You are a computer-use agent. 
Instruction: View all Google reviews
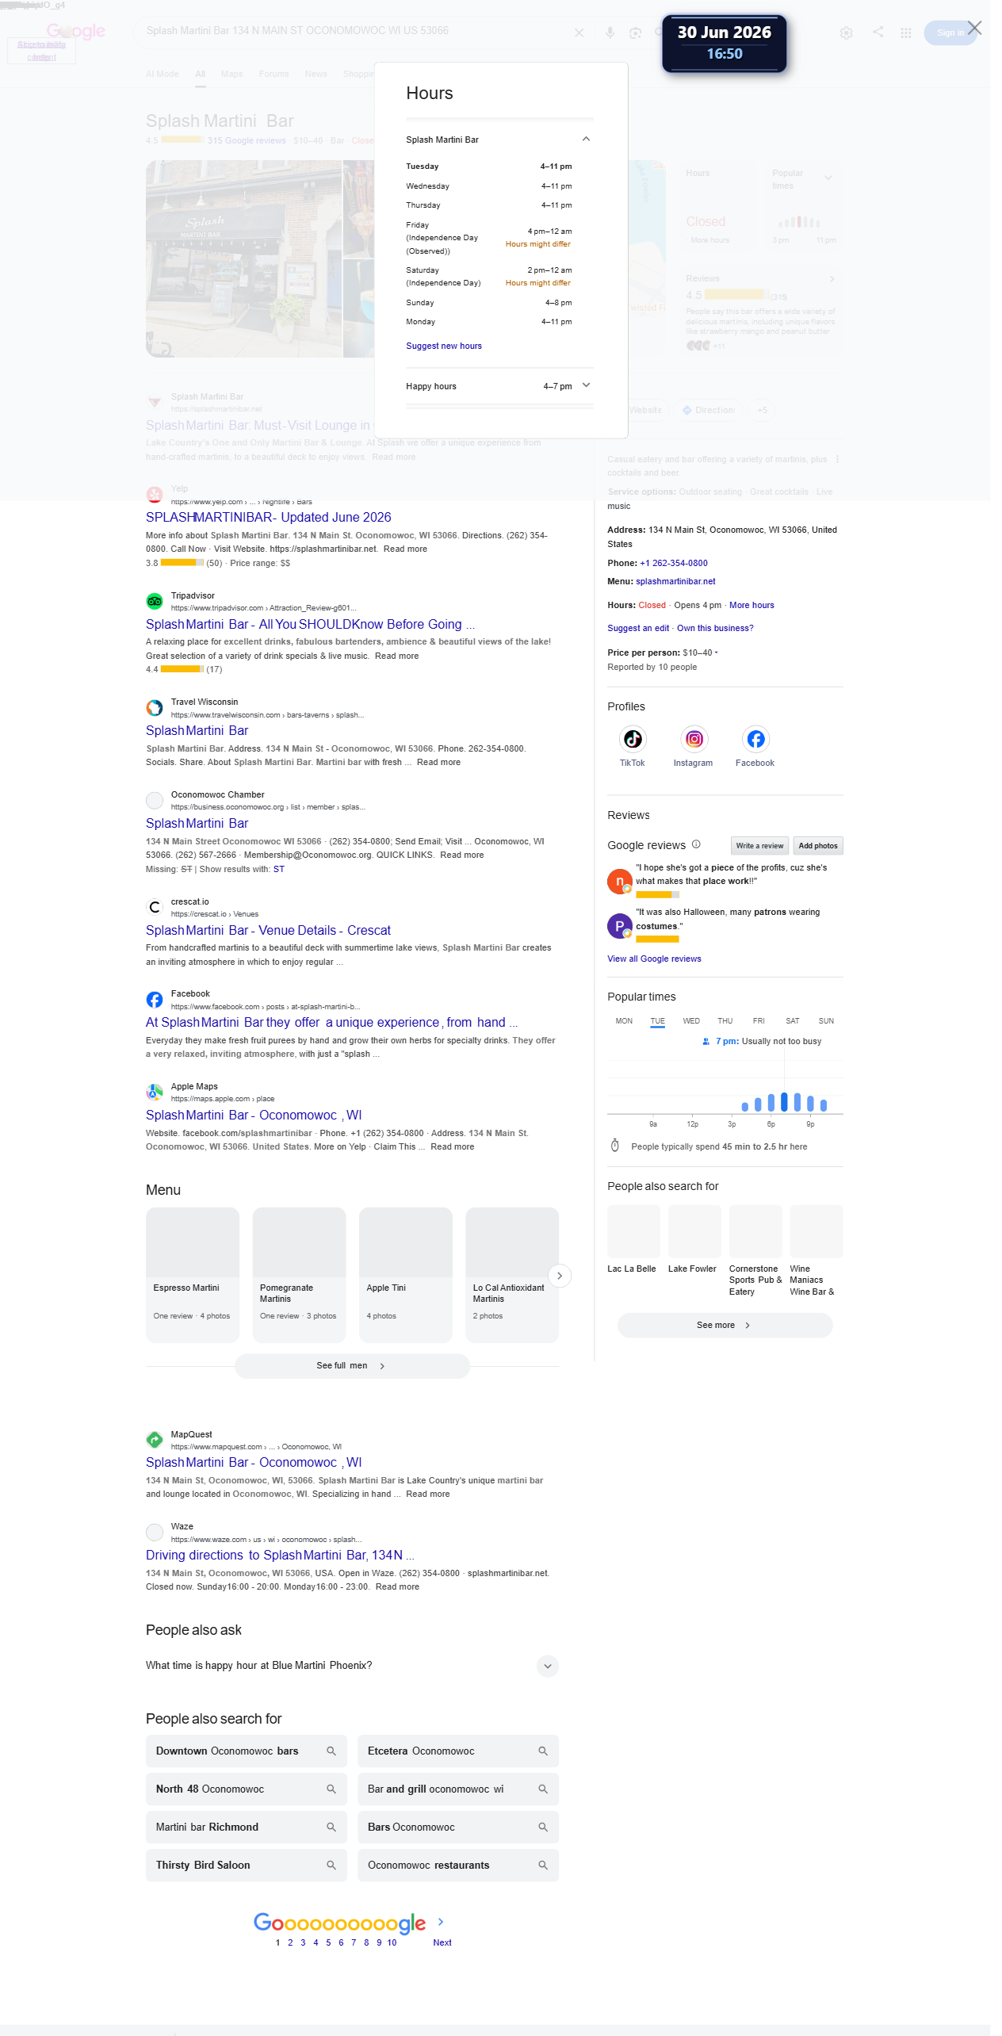click(x=654, y=959)
